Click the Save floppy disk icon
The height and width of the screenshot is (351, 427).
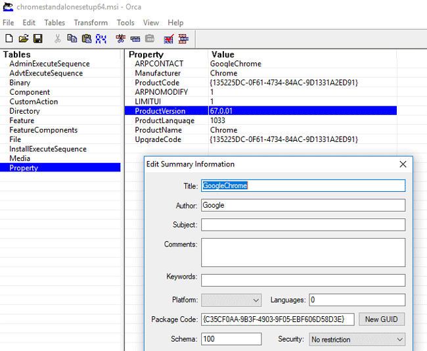click(x=37, y=39)
